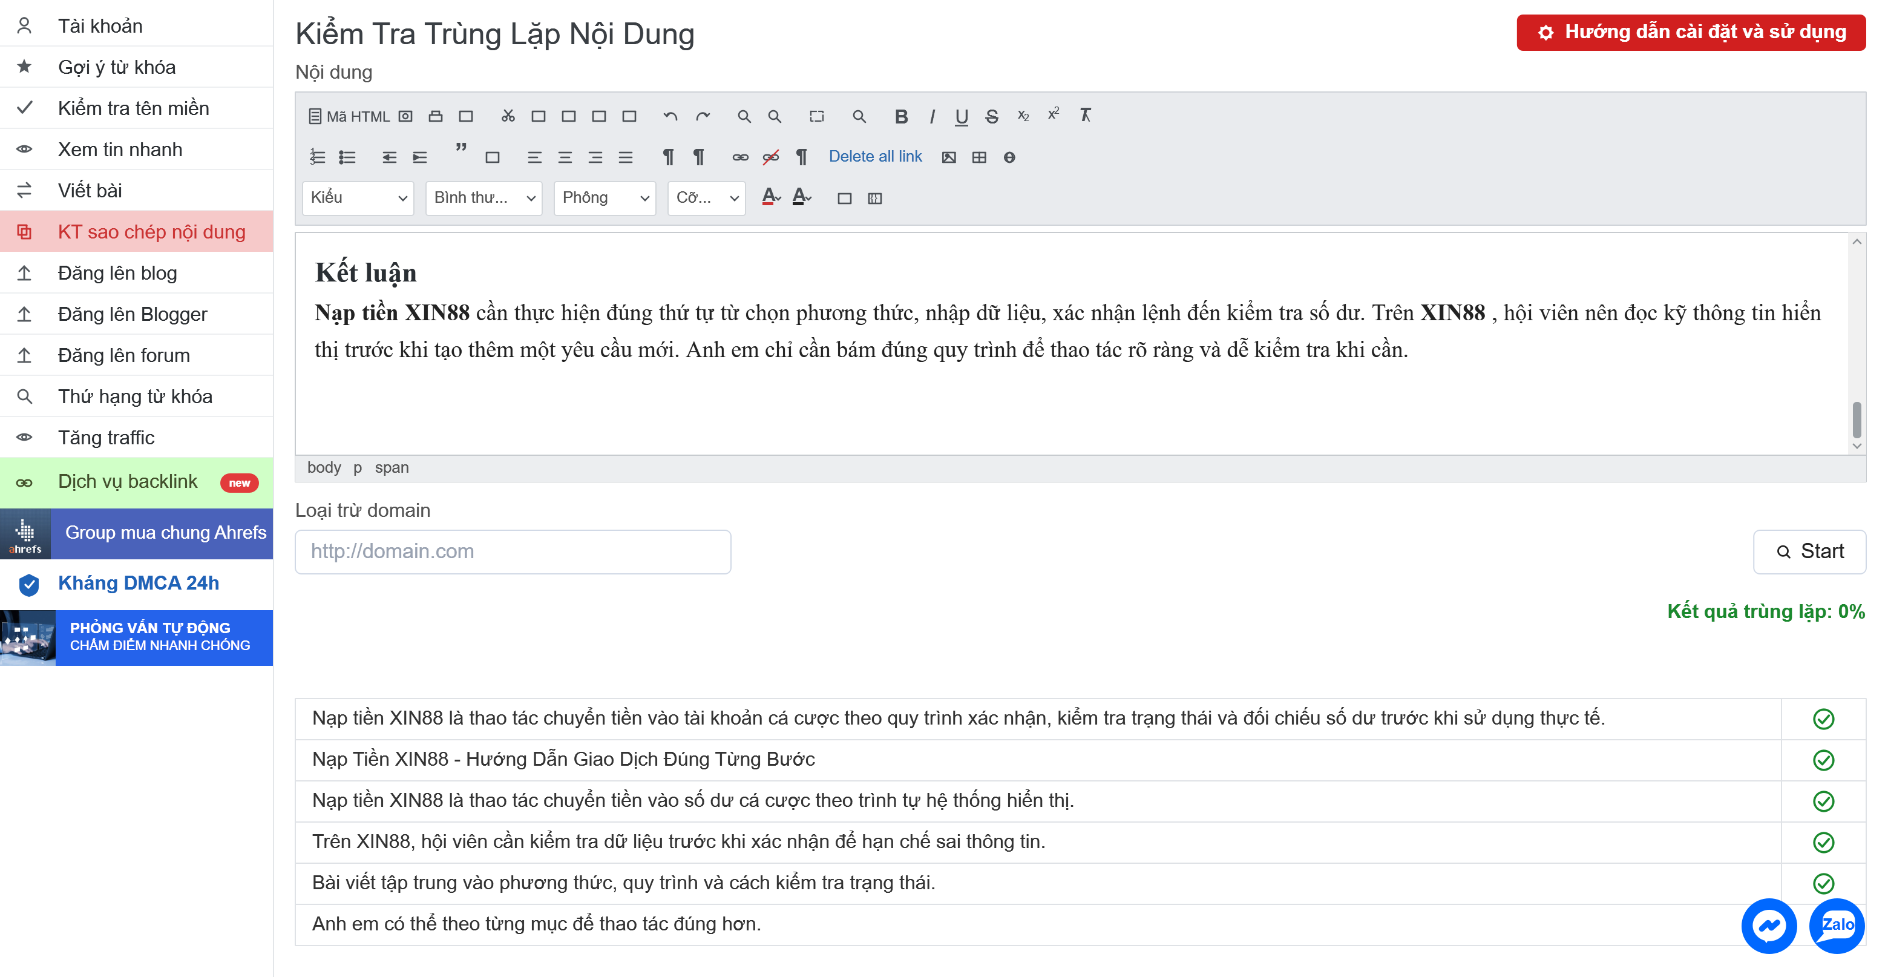Screen dimensions: 1888x977
Task: Click the preview icon next to Mã HTML
Action: click(405, 117)
